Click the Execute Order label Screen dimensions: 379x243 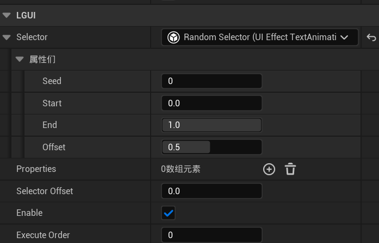tap(43, 235)
